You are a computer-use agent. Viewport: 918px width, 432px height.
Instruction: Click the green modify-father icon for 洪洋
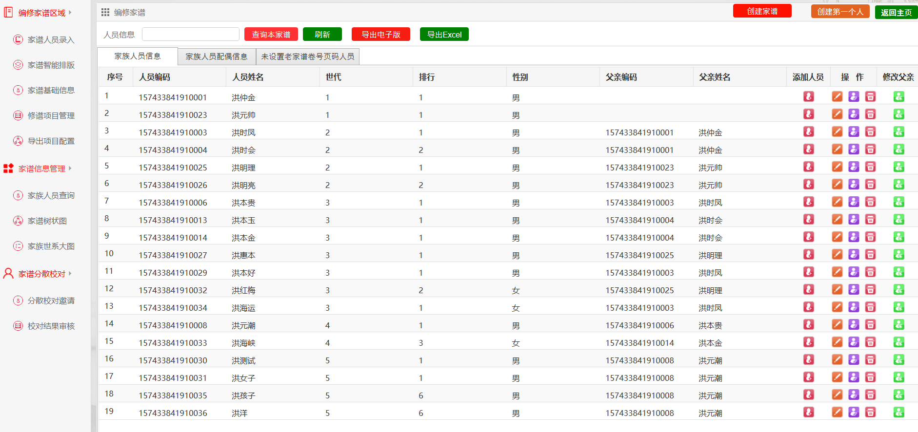coord(899,412)
